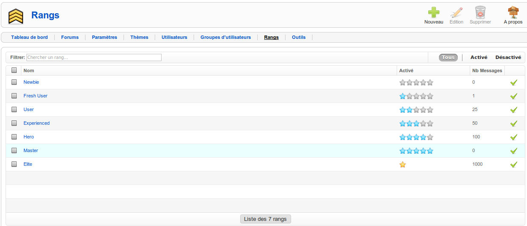Select the Experienced row checkbox
The width and height of the screenshot is (527, 226).
tap(14, 123)
